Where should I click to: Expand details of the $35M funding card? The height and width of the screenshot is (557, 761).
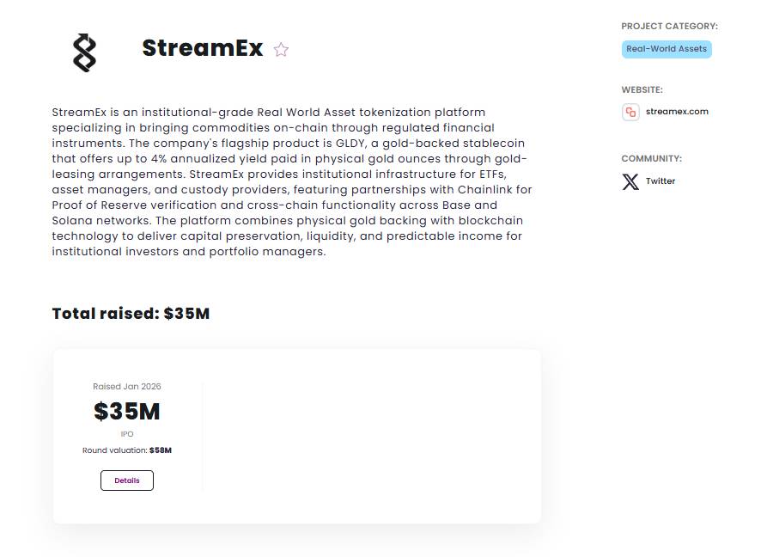(126, 480)
